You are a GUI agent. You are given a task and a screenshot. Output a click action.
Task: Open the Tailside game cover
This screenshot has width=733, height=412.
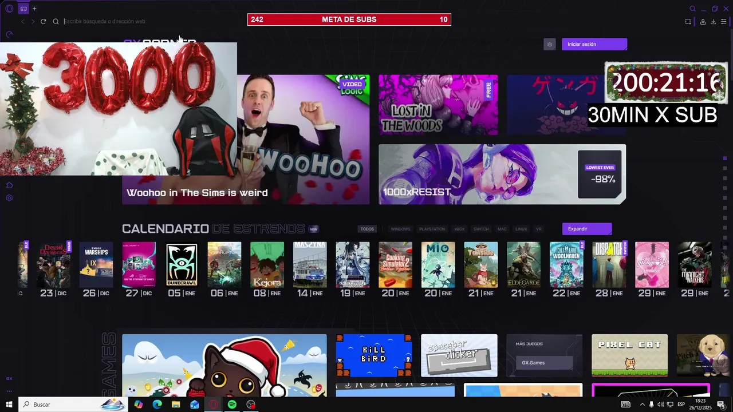point(481,264)
